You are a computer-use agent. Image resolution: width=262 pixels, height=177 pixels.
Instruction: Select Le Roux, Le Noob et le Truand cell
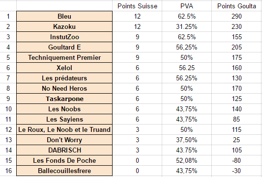click(64, 129)
